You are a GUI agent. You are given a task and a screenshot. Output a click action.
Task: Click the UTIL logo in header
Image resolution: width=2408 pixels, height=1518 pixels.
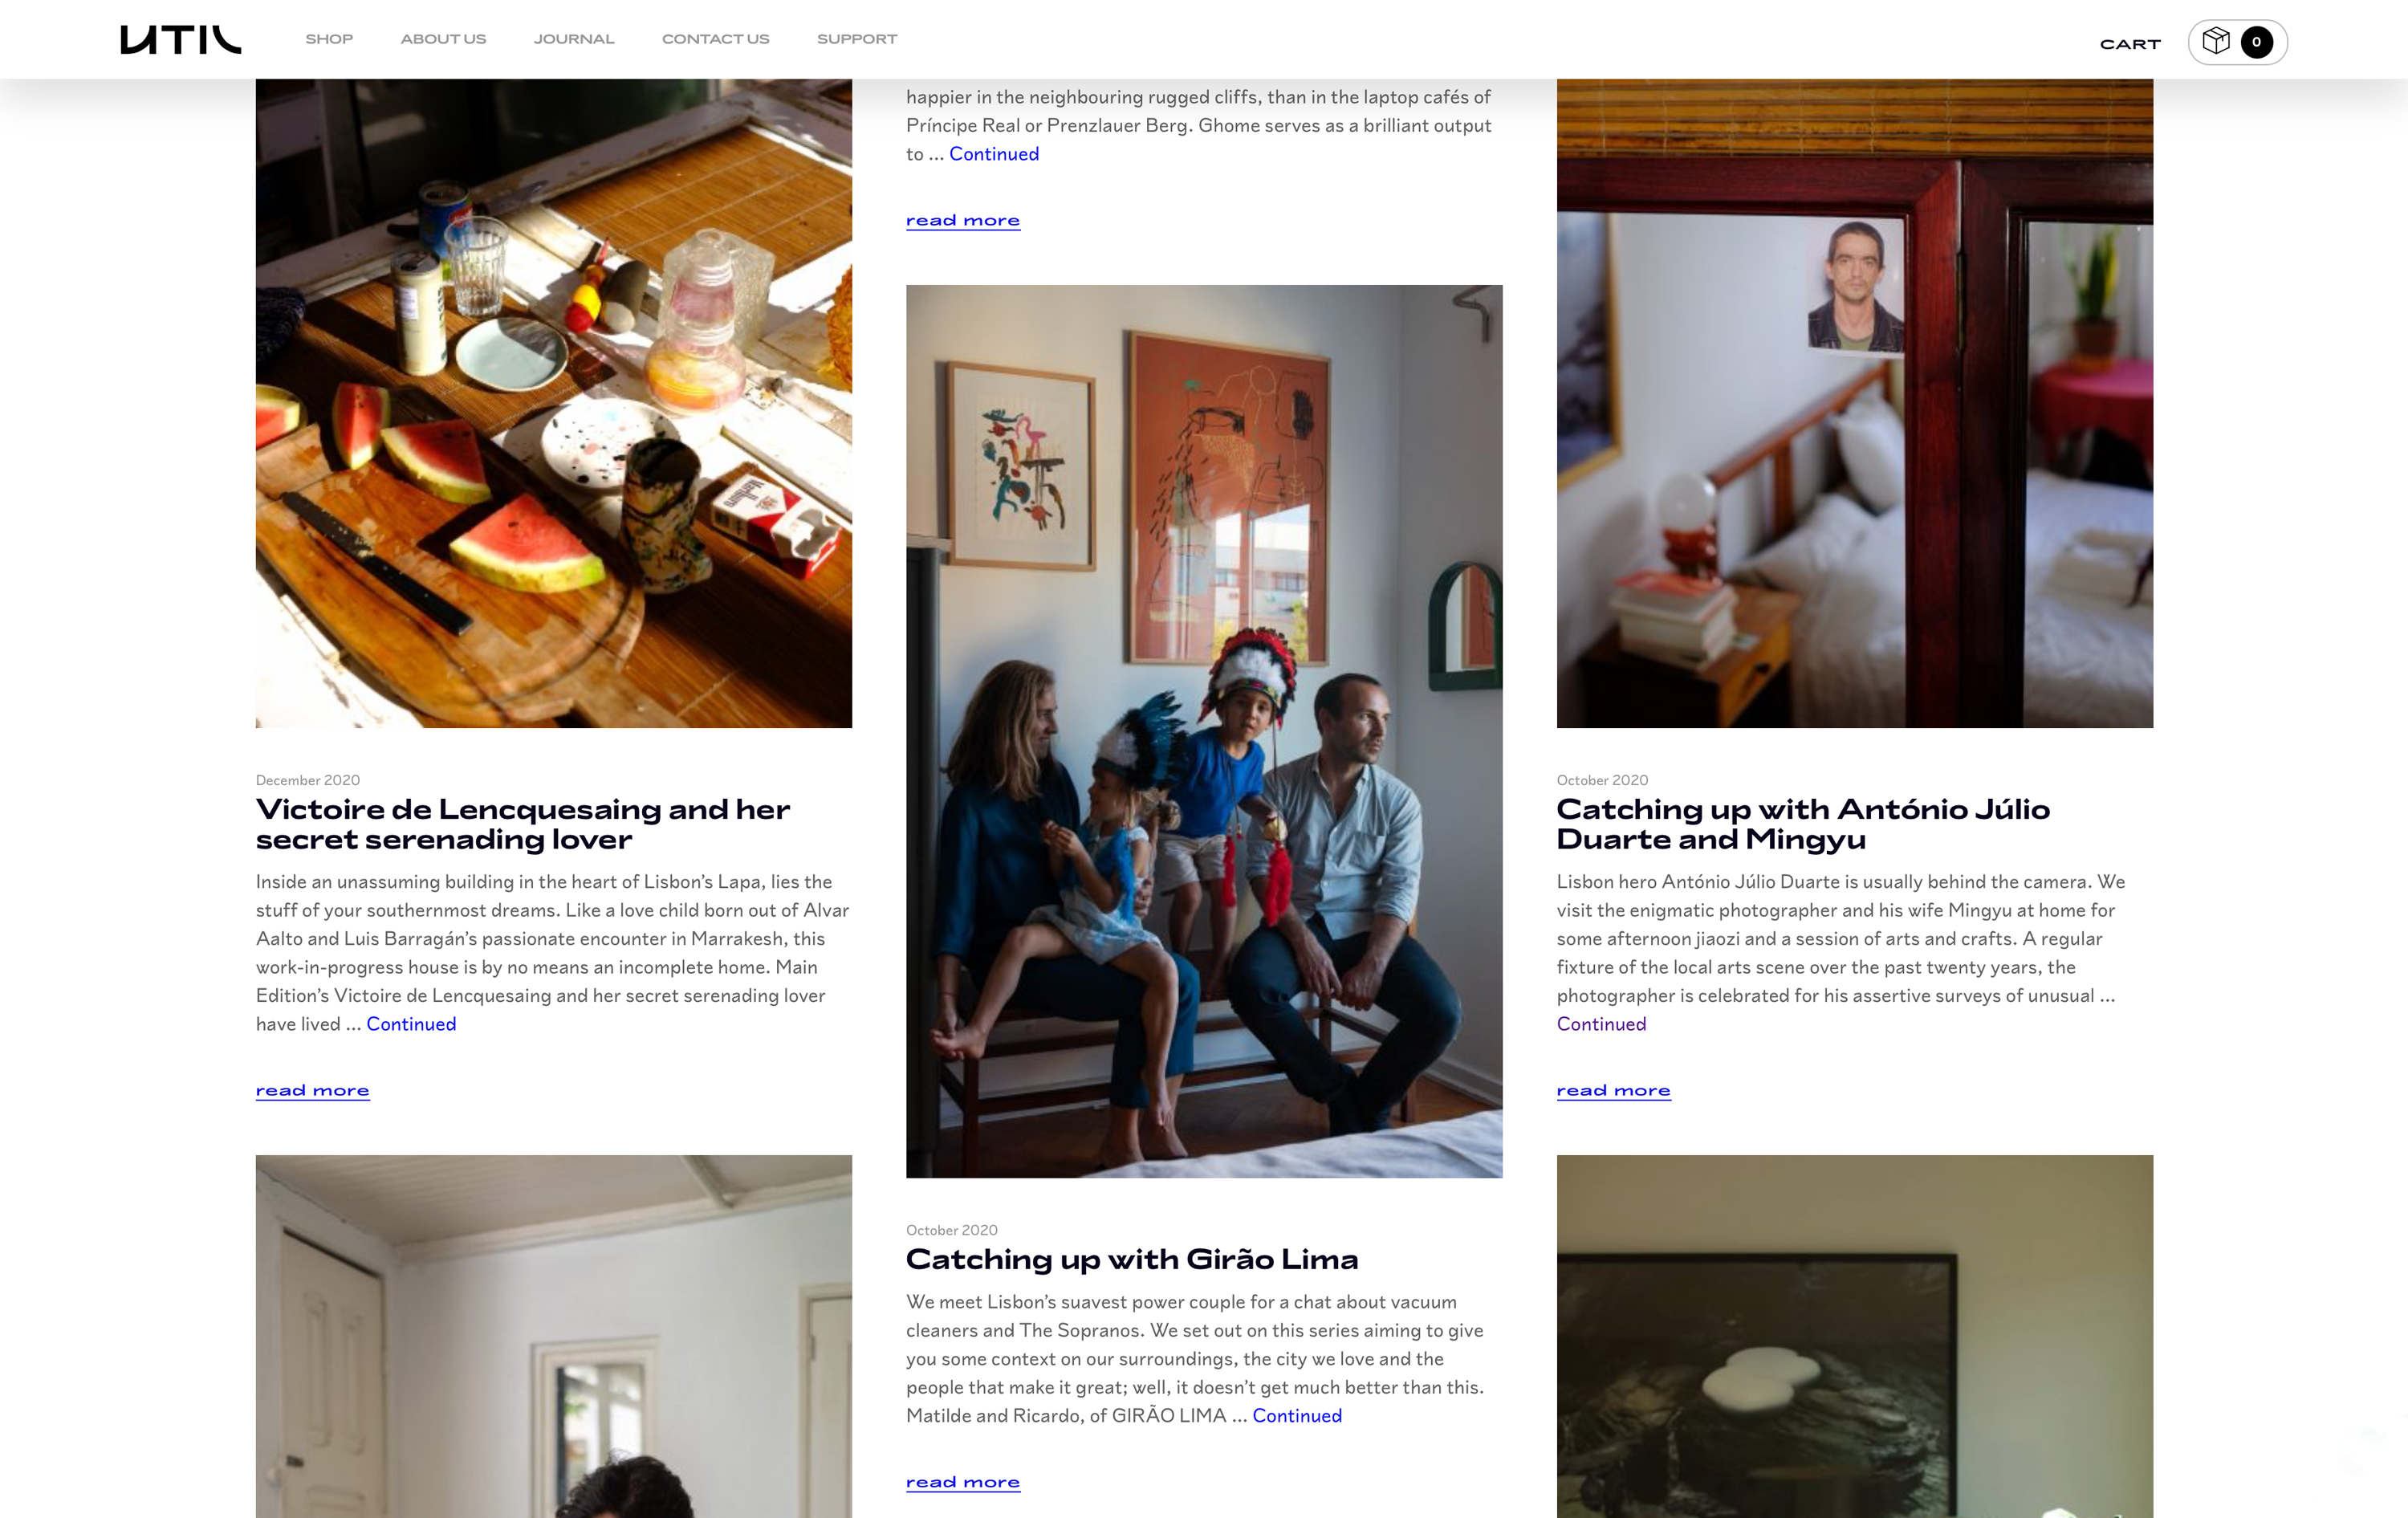(181, 39)
